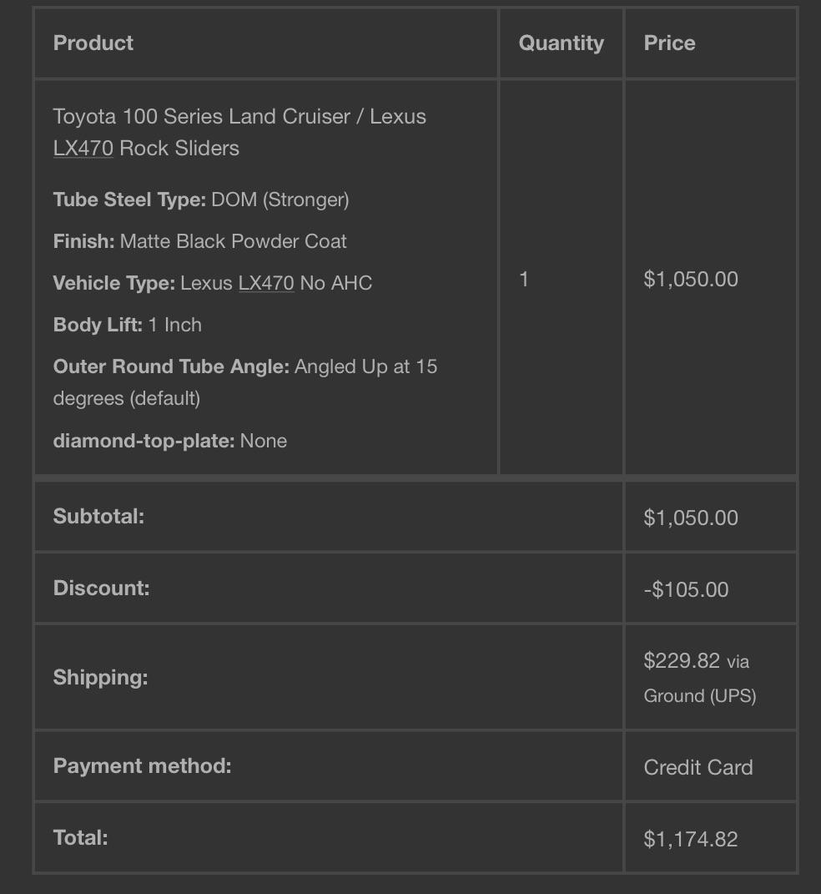Click the $229.82 via Ground (UPS) shipping cost
Image resolution: width=821 pixels, height=894 pixels.
pyautogui.click(x=700, y=678)
